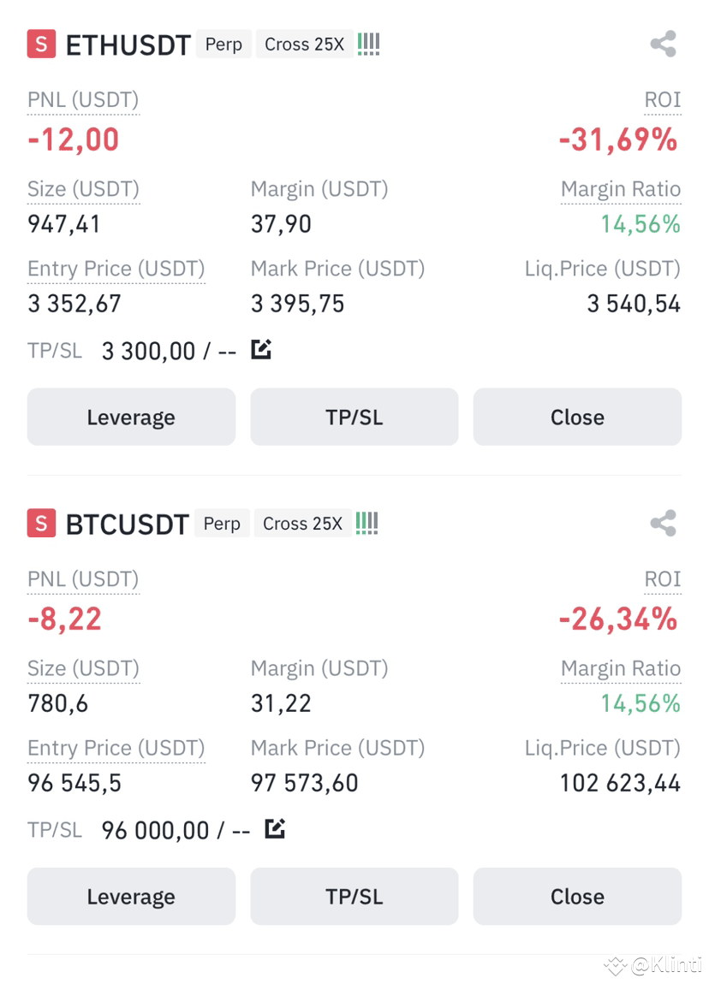709x984 pixels.
Task: Open Leverage for the ETHUSDT position
Action: (131, 417)
